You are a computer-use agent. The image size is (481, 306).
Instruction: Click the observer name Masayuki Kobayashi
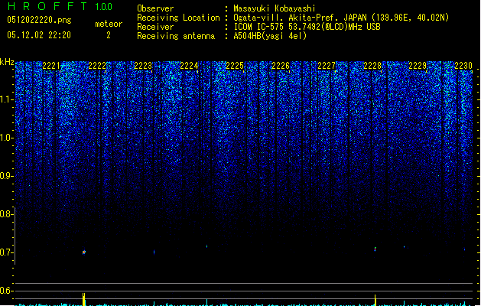(x=275, y=8)
